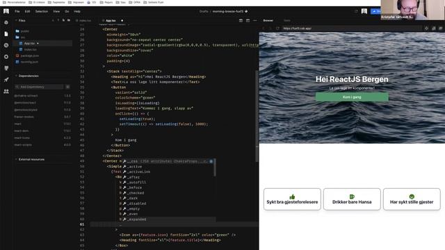Refresh the preview browser
Image resolution: width=445 pixels, height=250 pixels.
[277, 28]
